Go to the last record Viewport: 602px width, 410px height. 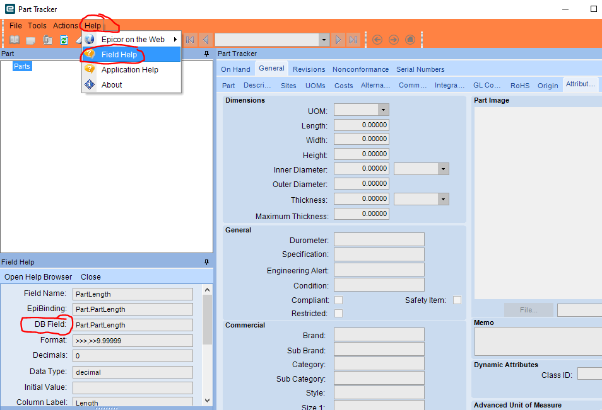tap(353, 40)
